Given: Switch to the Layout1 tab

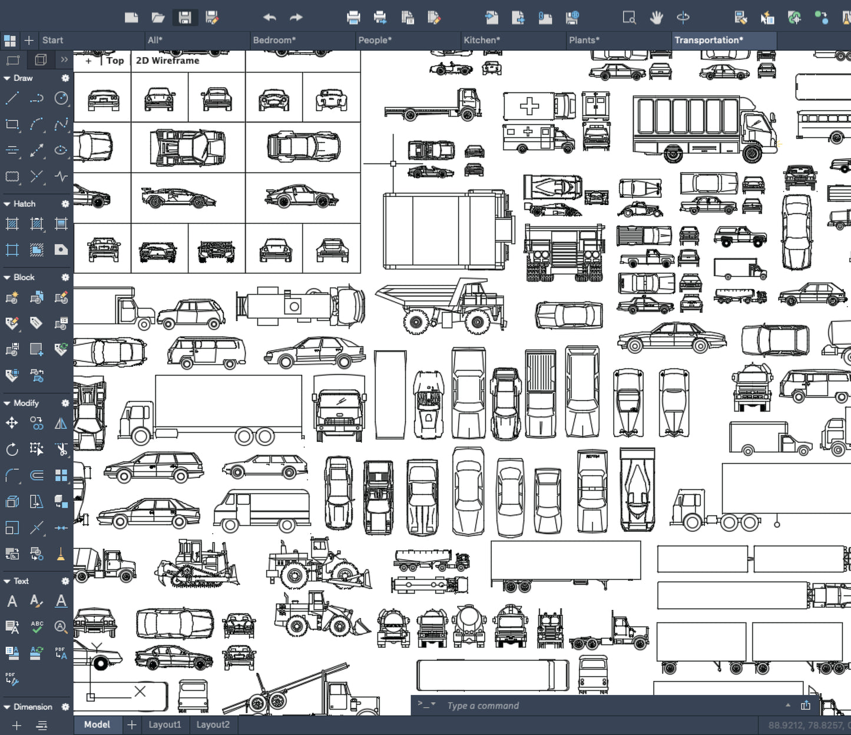Looking at the screenshot, I should click(x=165, y=725).
